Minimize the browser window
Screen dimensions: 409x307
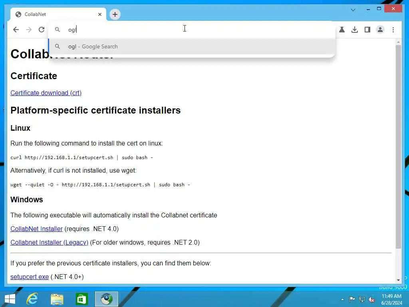click(368, 9)
